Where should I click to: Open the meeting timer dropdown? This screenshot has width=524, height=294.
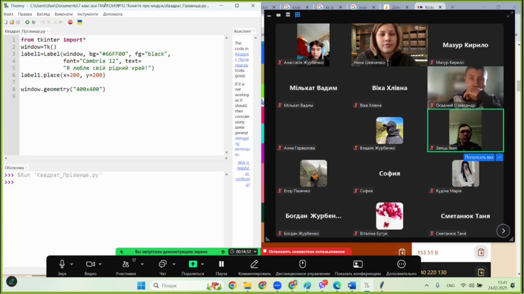254,252
